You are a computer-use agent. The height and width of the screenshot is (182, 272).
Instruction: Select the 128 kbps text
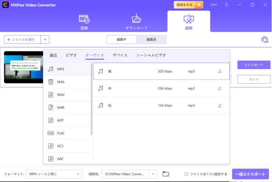click(165, 106)
